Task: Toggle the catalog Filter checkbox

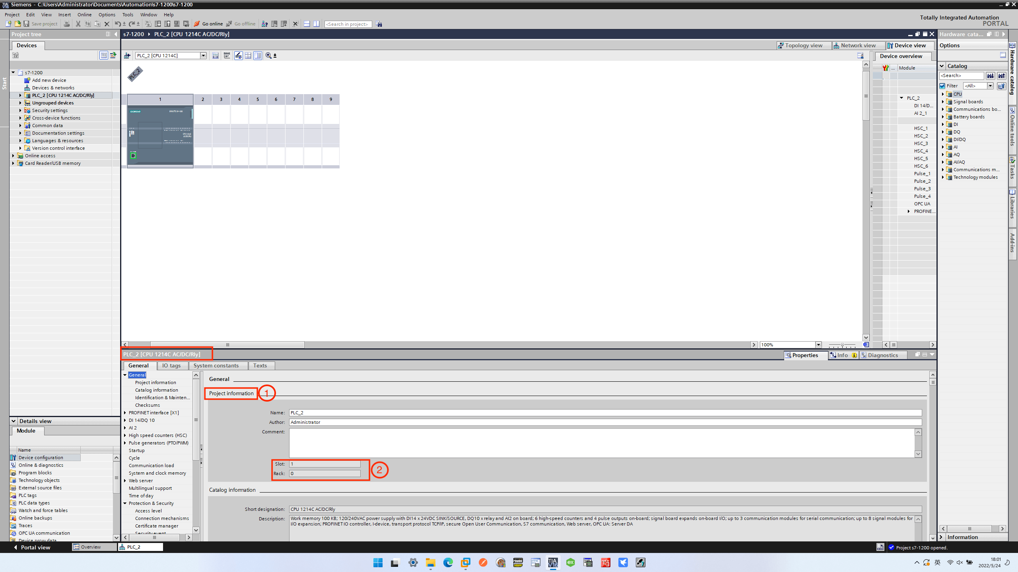Action: [x=942, y=86]
